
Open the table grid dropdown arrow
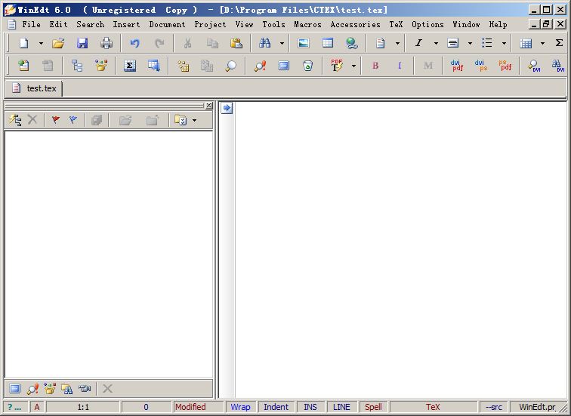tap(542, 43)
